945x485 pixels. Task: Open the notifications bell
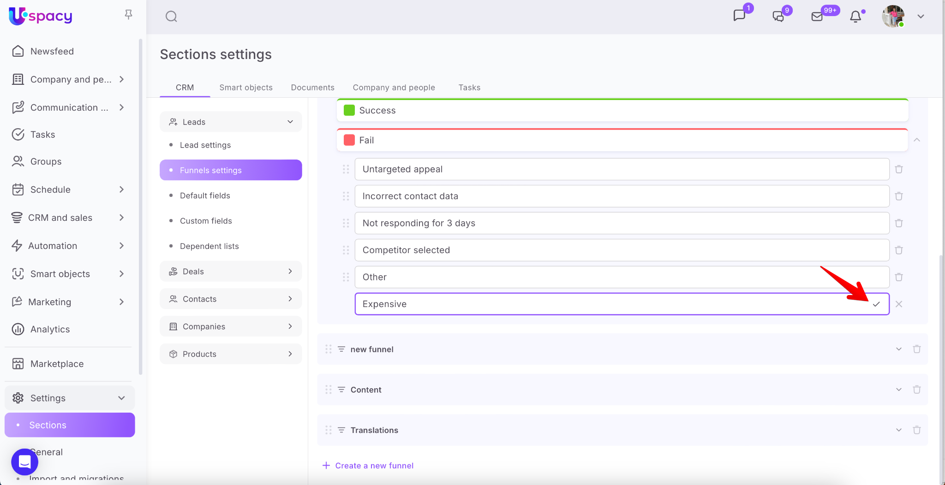click(855, 17)
